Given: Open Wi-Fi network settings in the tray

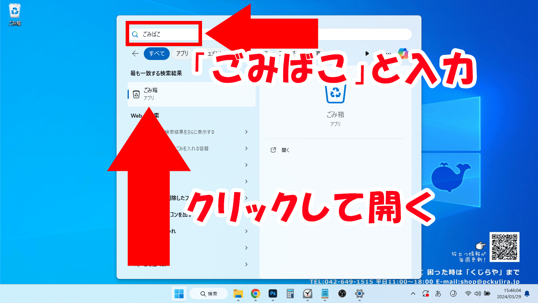Looking at the screenshot, I should tap(468, 294).
